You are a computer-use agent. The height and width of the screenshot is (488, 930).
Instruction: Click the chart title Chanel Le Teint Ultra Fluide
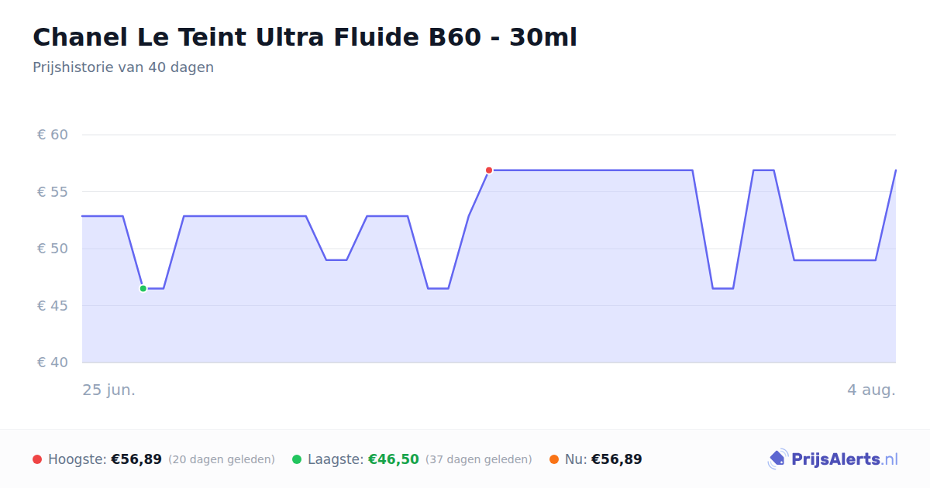tap(305, 36)
